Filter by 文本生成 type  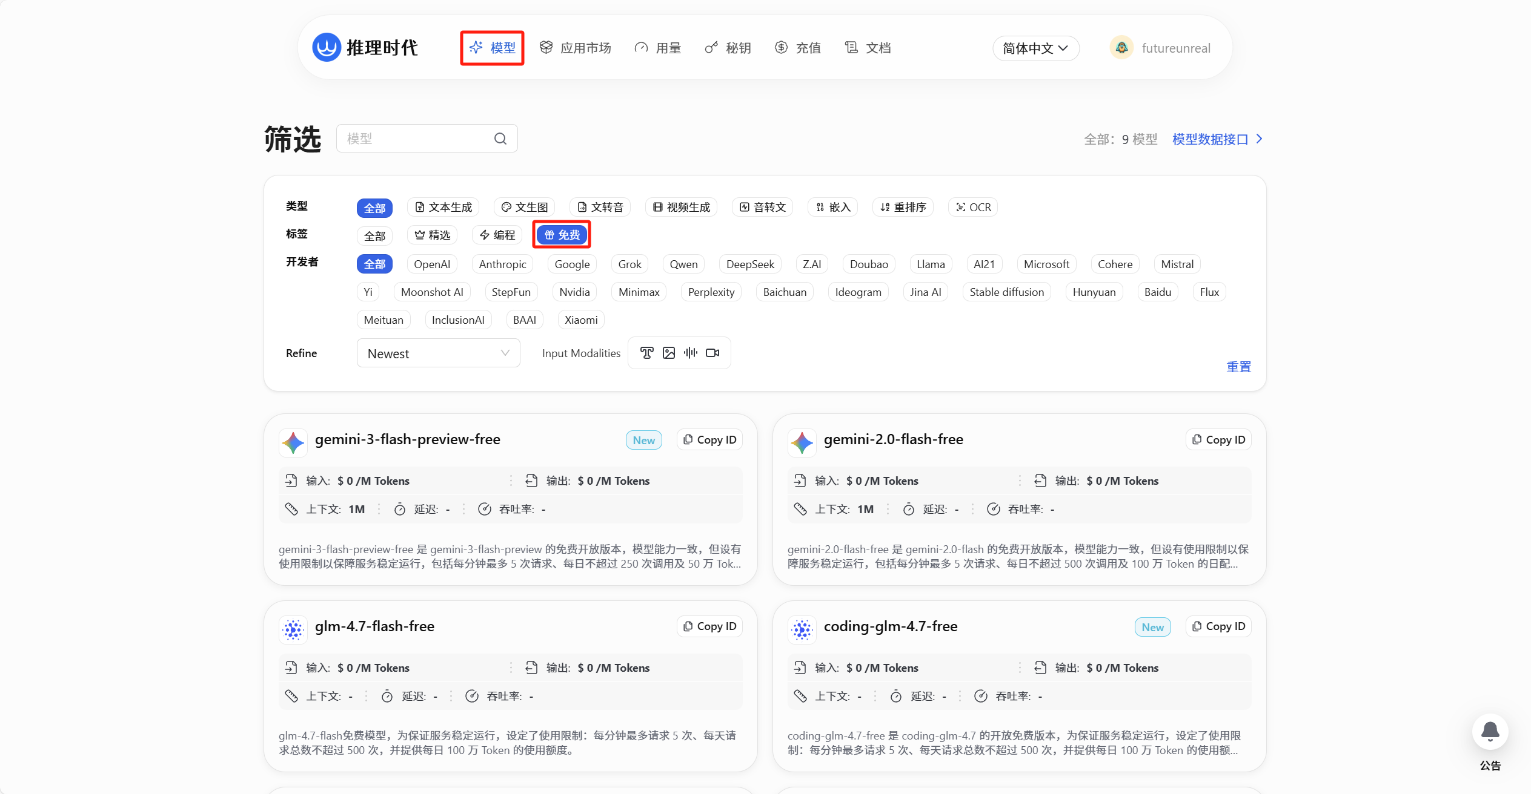[443, 208]
